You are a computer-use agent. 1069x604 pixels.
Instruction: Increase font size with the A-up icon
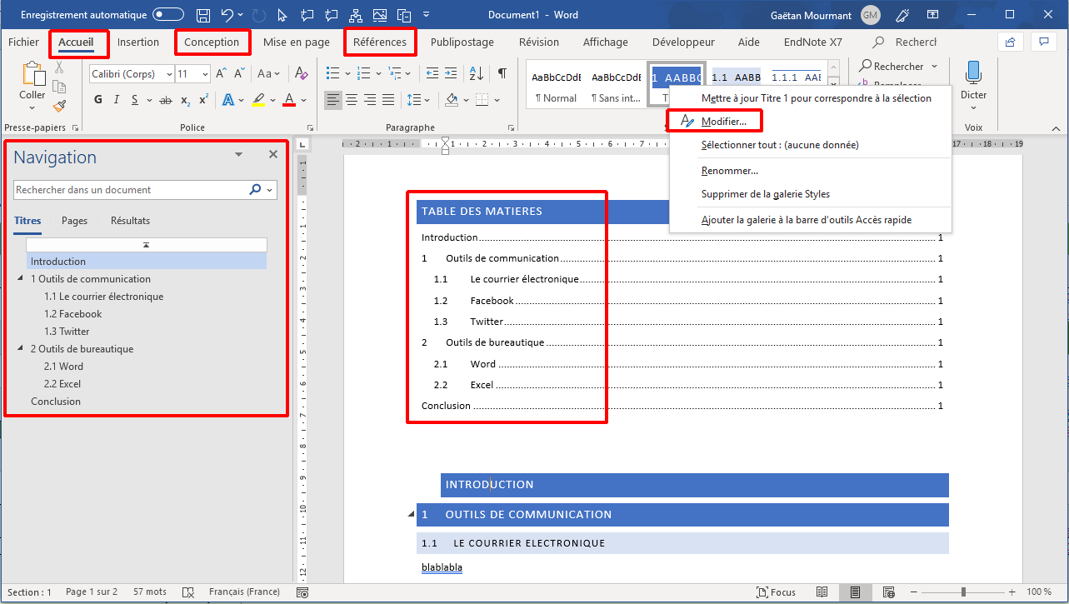click(x=221, y=74)
